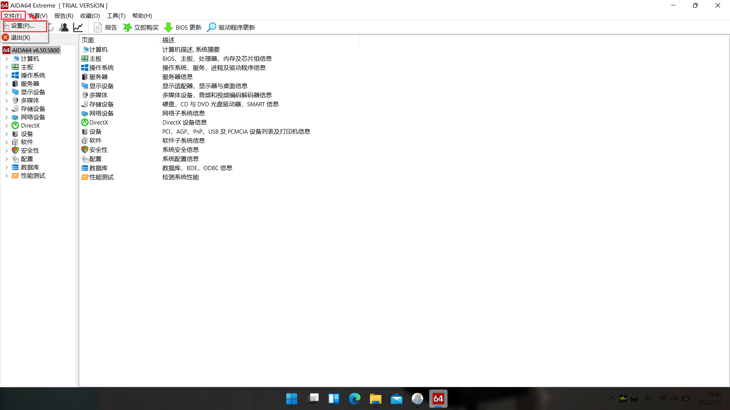Click the 立即购买 green star toolbar icon
Screen dimensions: 730x410
tap(127, 27)
